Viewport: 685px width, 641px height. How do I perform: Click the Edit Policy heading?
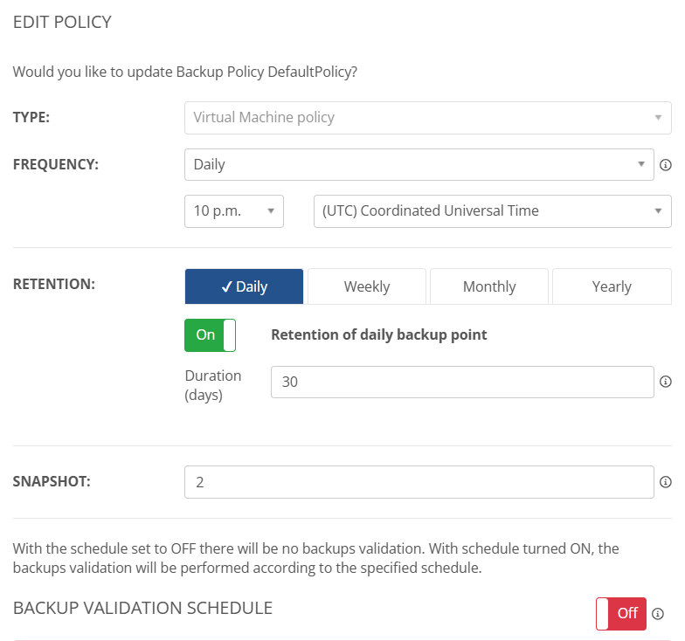(x=62, y=22)
